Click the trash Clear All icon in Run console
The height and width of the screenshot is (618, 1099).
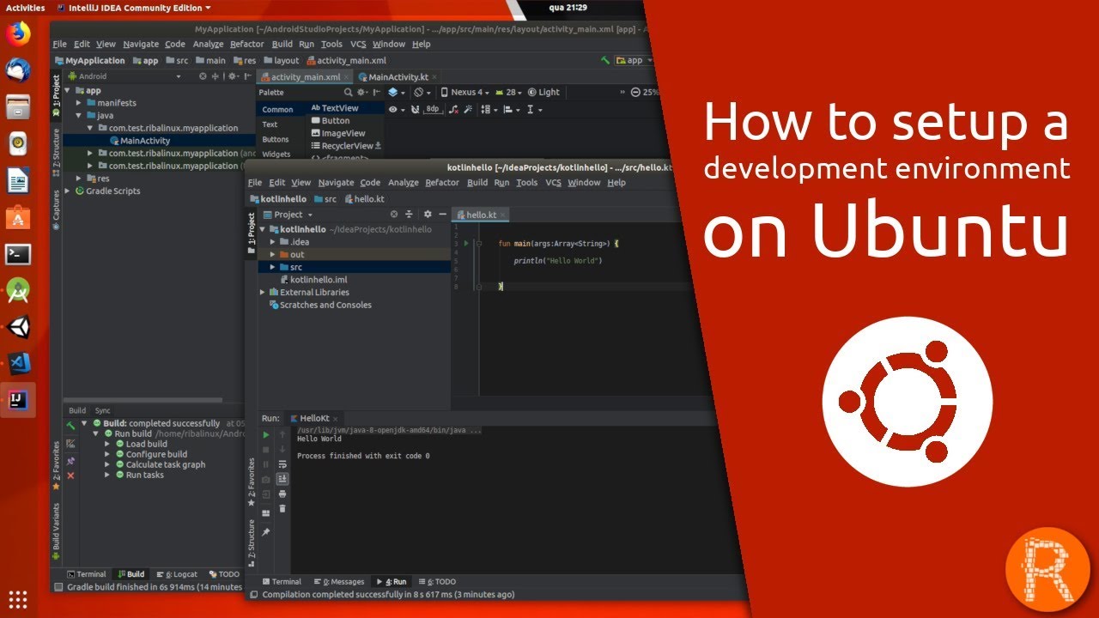282,508
